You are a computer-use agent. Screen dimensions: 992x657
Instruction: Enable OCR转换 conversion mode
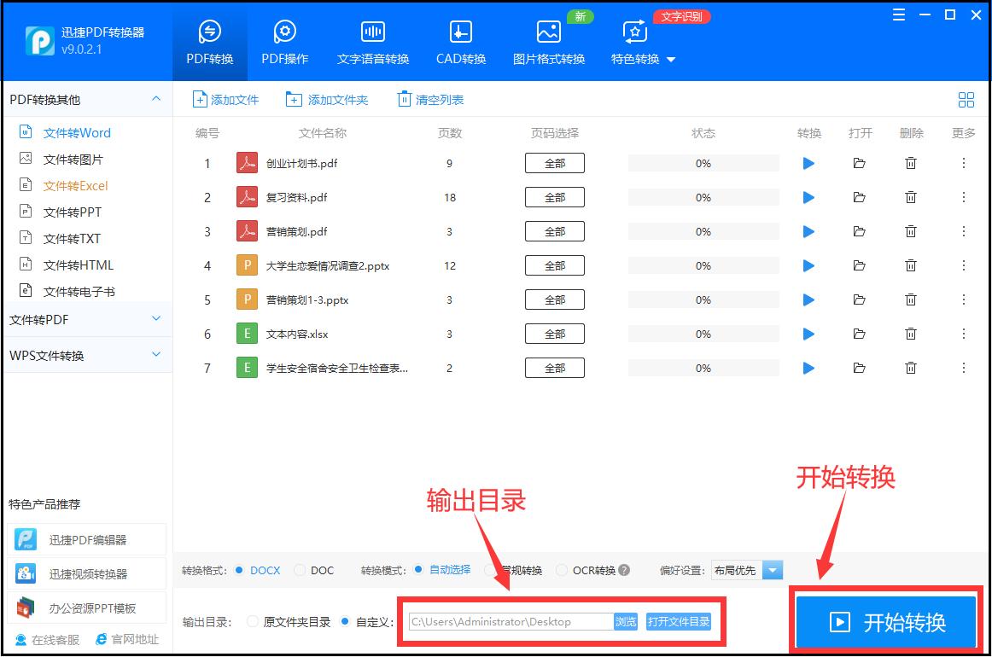click(563, 570)
